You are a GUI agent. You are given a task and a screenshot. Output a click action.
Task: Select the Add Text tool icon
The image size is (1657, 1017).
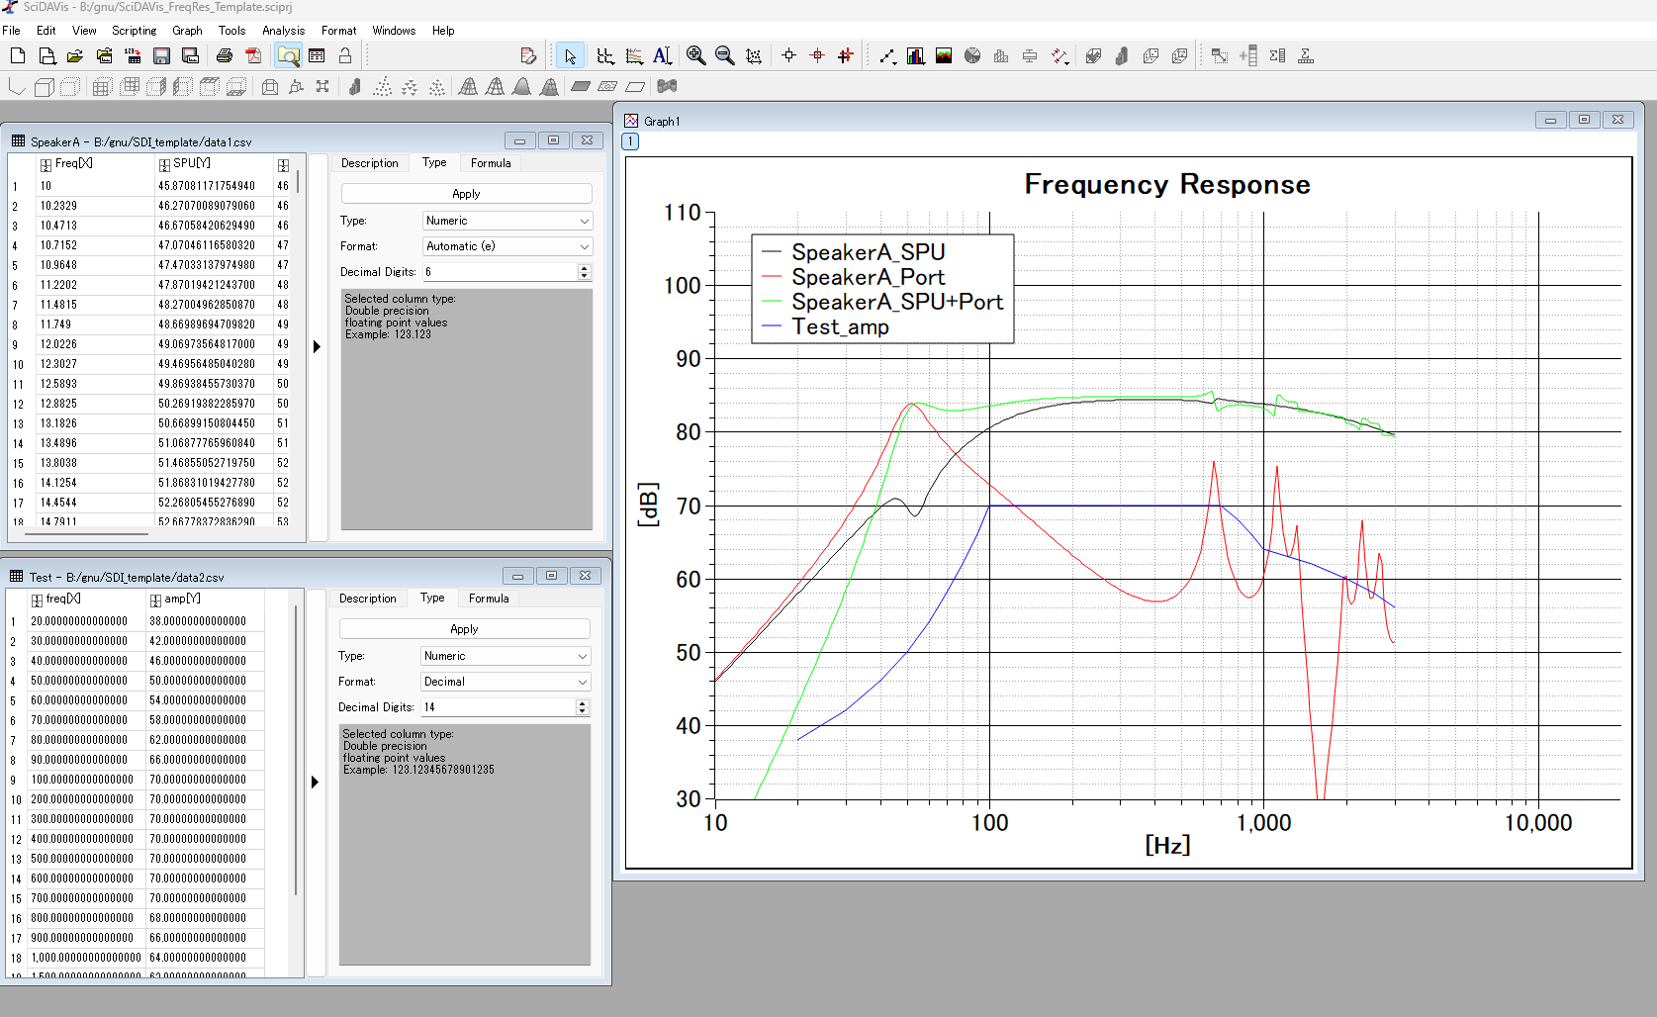pos(663,56)
